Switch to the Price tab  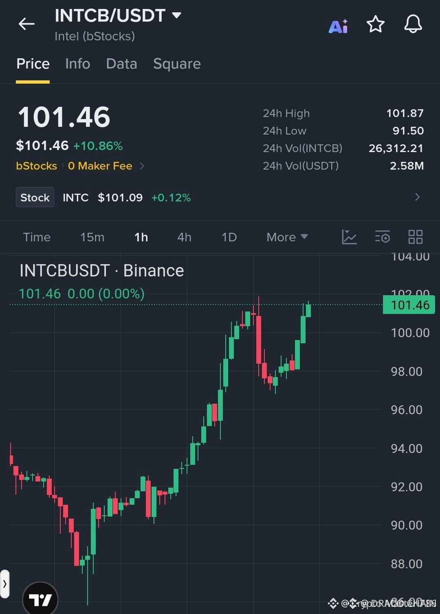point(33,64)
